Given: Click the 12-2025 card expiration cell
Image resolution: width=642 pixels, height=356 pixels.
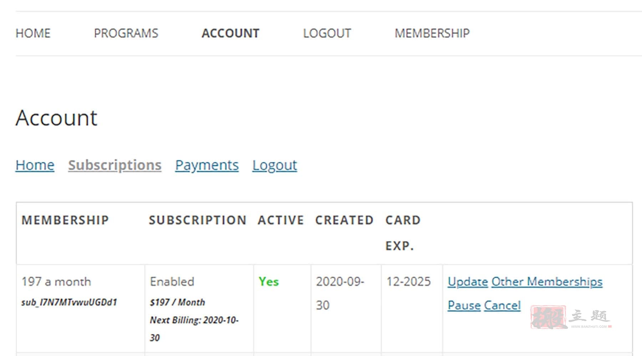Looking at the screenshot, I should coord(409,282).
